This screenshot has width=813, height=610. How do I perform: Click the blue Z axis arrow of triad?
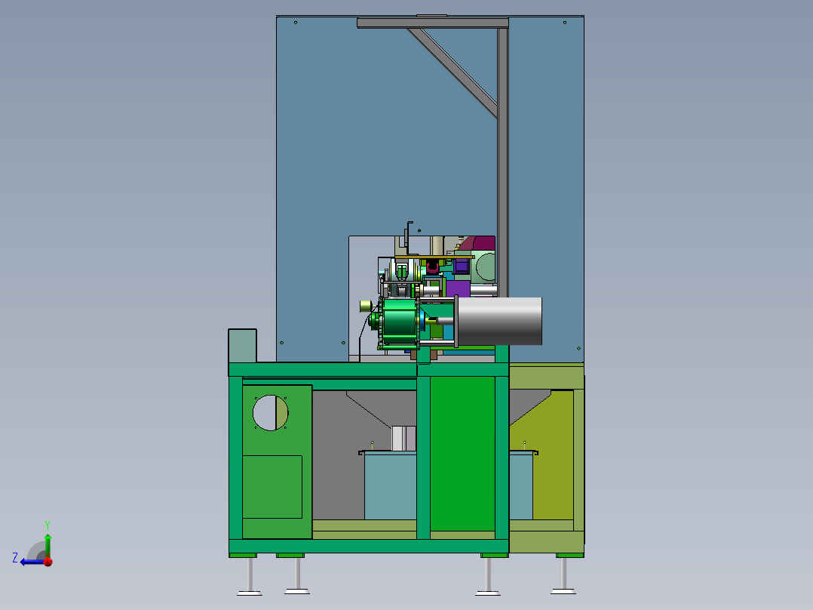click(30, 562)
